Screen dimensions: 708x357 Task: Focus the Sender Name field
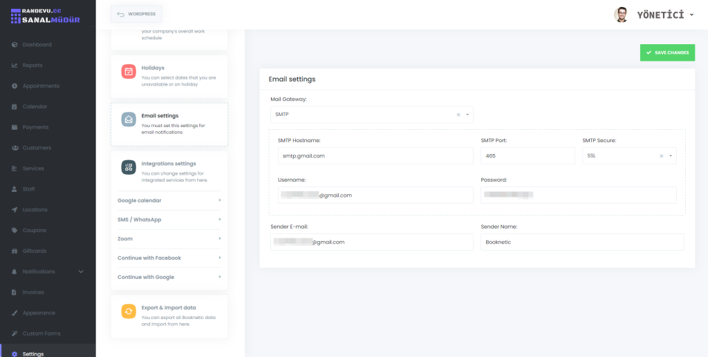[x=581, y=242]
